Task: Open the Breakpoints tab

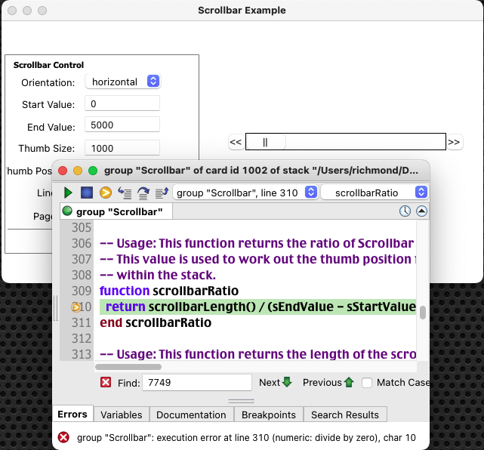Action: (268, 415)
